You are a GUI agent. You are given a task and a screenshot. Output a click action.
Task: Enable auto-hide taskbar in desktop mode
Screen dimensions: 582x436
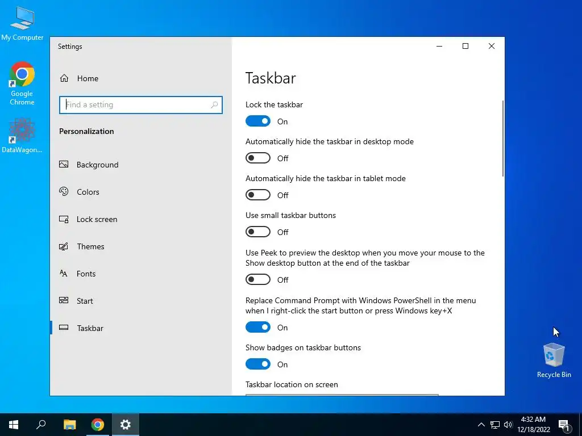(x=258, y=158)
